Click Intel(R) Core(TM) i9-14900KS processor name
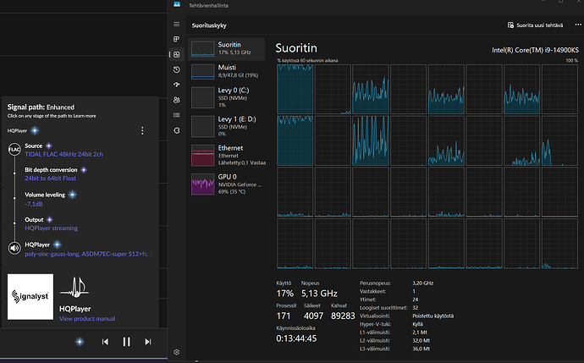584x363 pixels. coord(535,50)
